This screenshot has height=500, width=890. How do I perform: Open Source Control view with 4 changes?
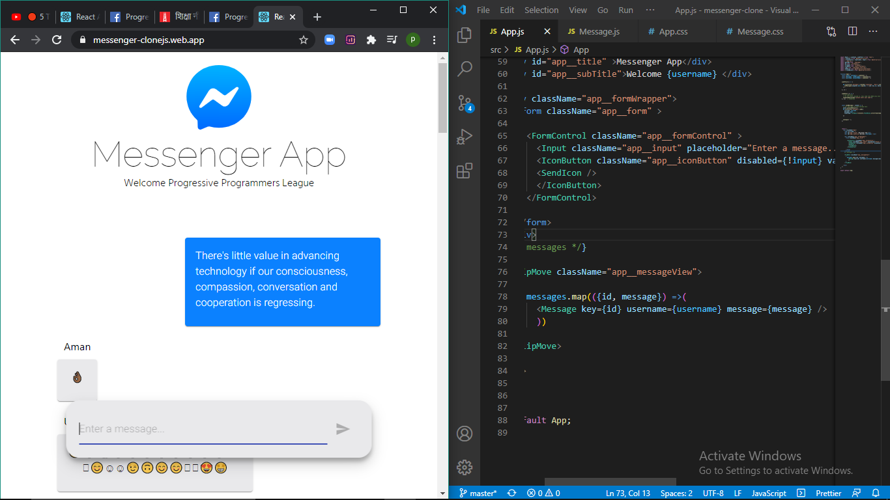[465, 103]
